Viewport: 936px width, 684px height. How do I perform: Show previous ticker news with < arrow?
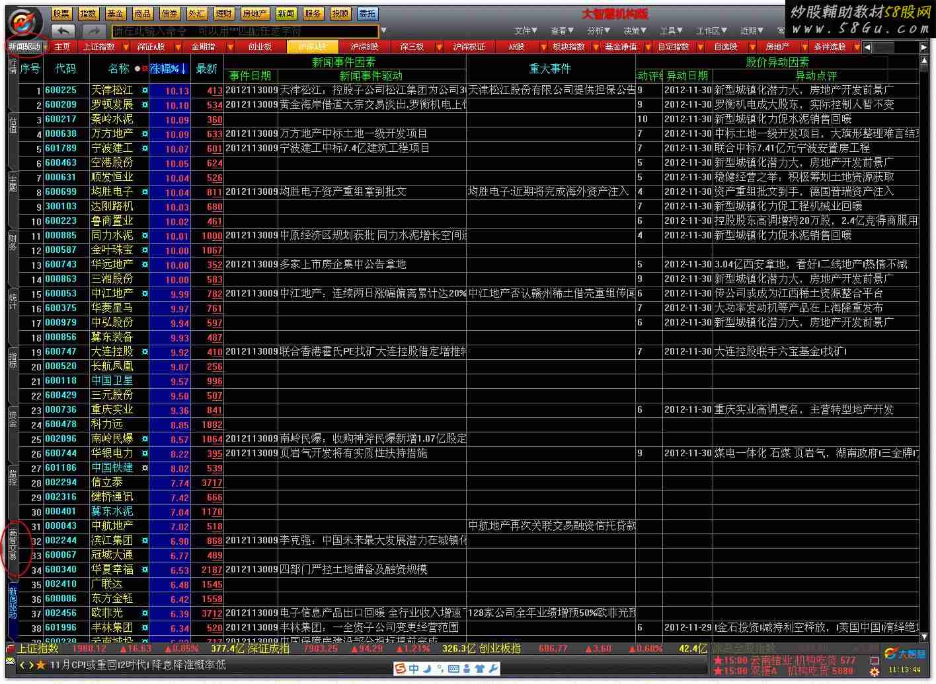(x=22, y=666)
